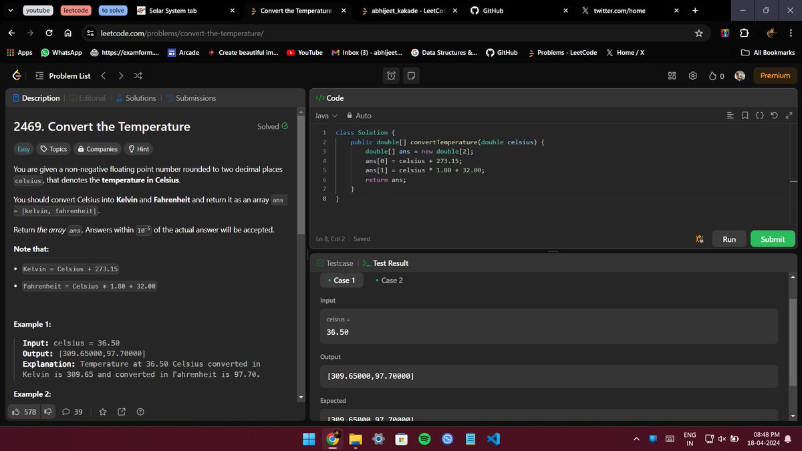Open the youtube tab group
This screenshot has width=802, height=451.
point(39,11)
